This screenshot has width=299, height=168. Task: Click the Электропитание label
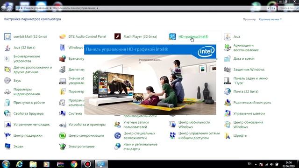[81, 147]
